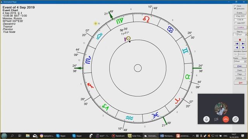Viewport: 248px width, 139px height.
Task: Switch to epicycle browser taskbar item
Action: pyautogui.click(x=47, y=136)
